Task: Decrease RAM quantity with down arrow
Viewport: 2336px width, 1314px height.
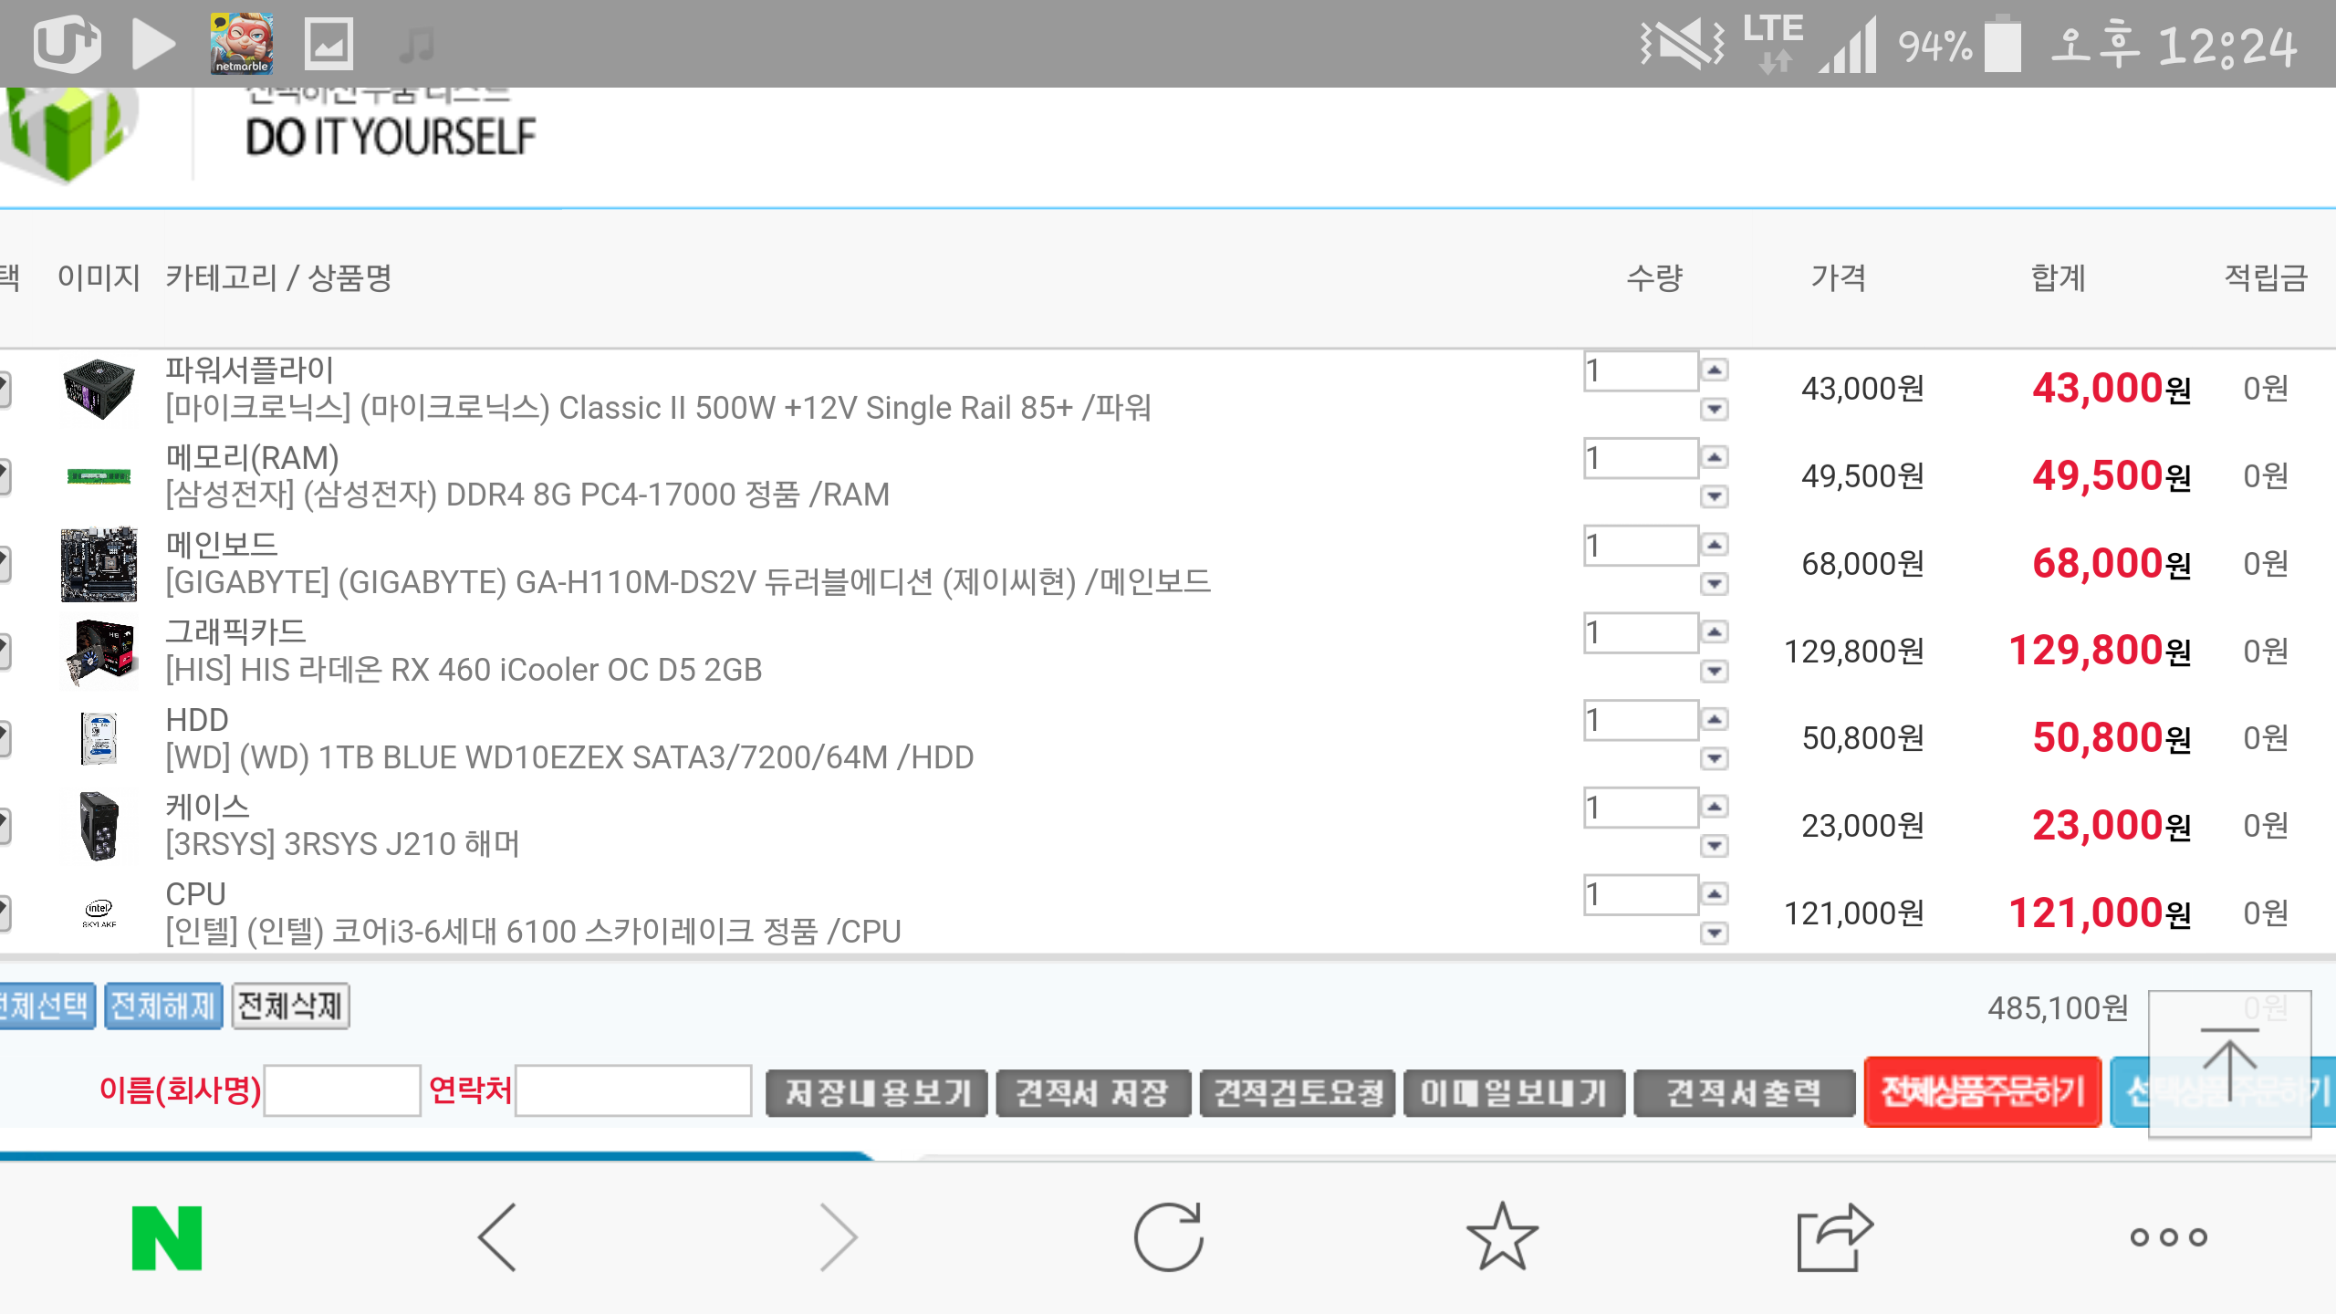Action: [1715, 496]
